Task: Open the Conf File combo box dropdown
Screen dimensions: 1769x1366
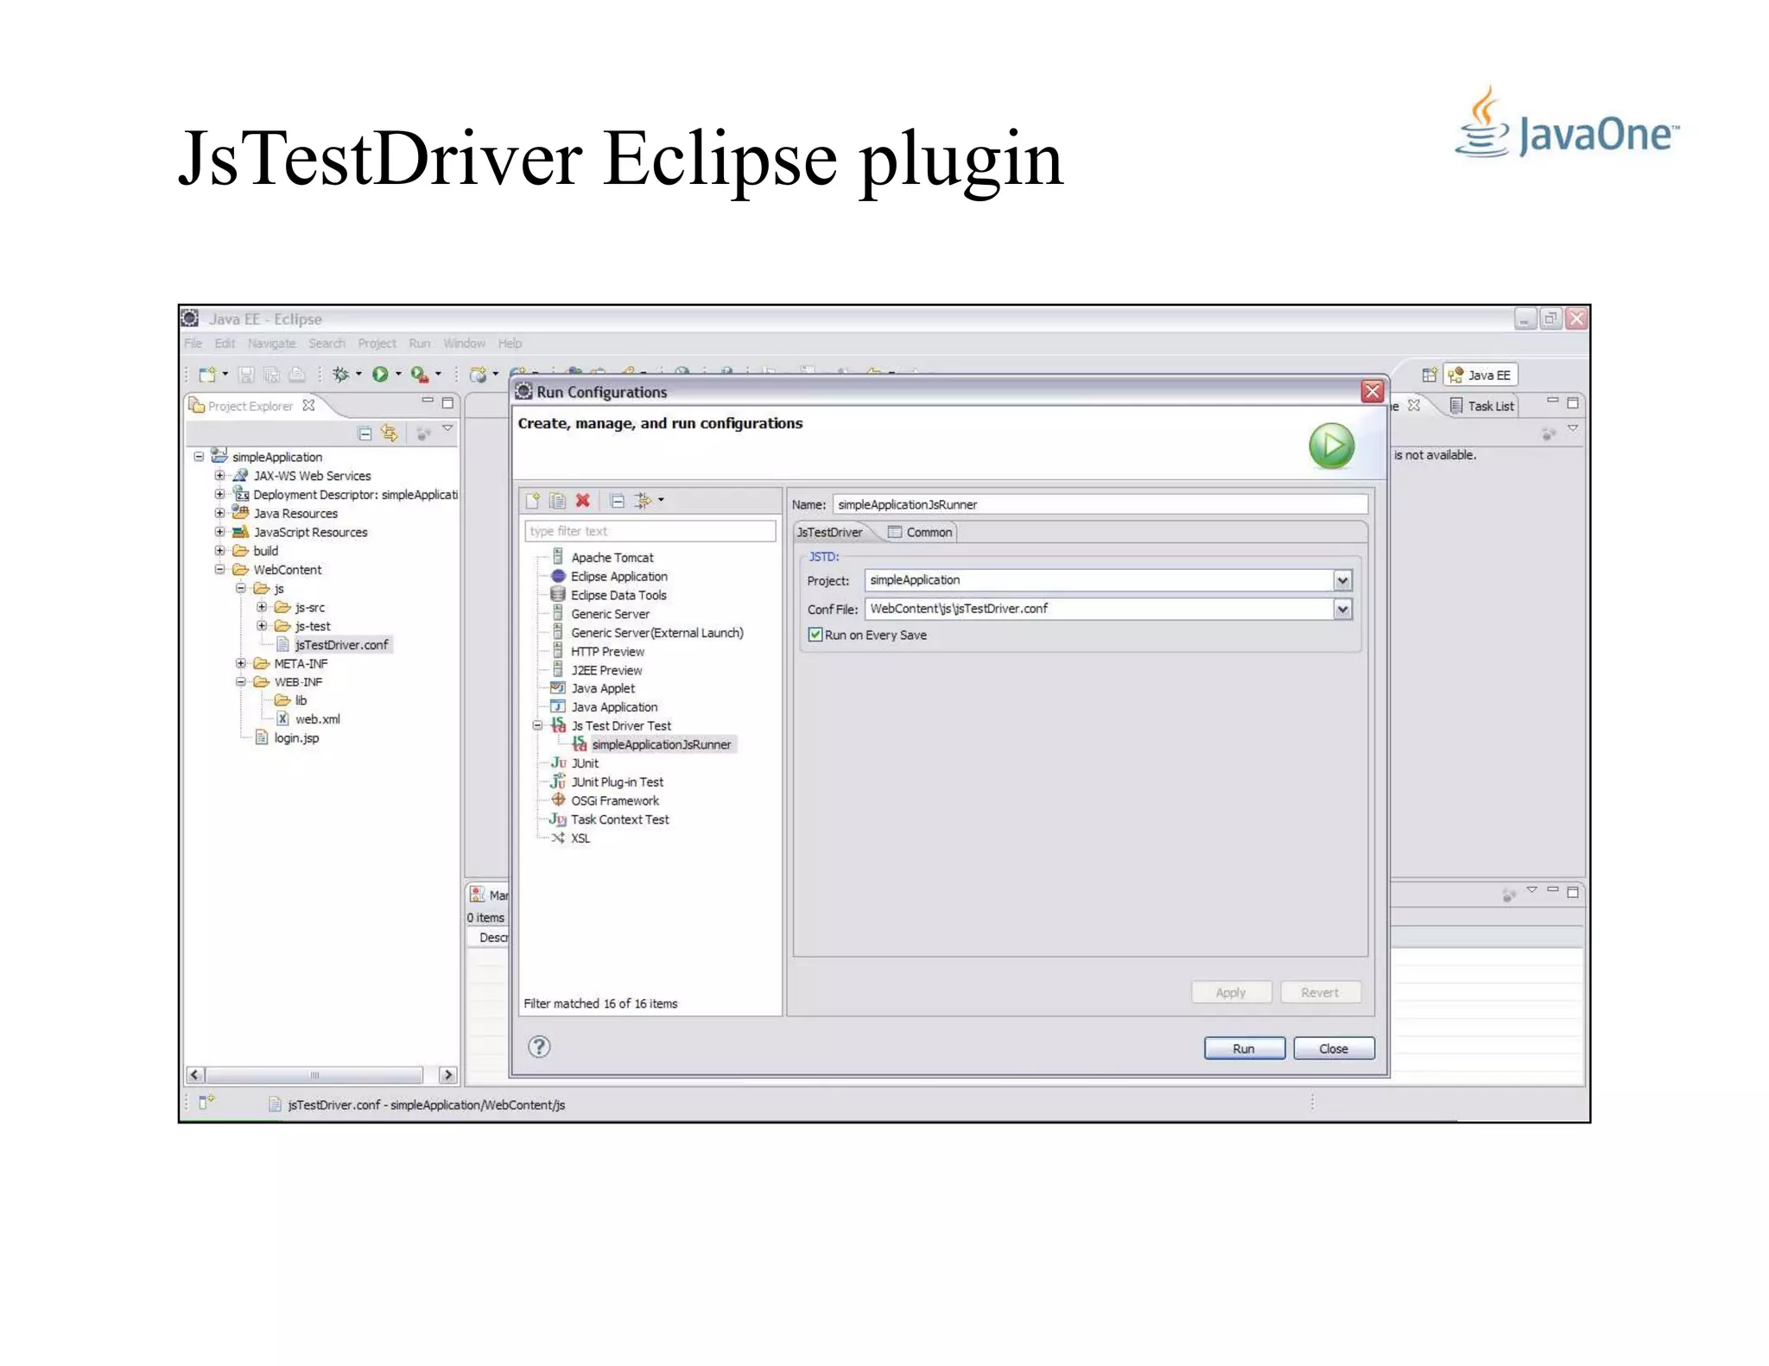Action: pos(1342,610)
